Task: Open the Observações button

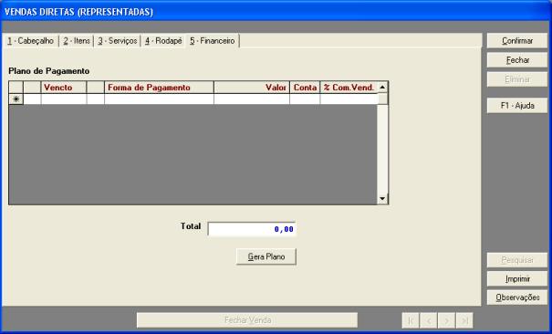Action: pyautogui.click(x=517, y=297)
